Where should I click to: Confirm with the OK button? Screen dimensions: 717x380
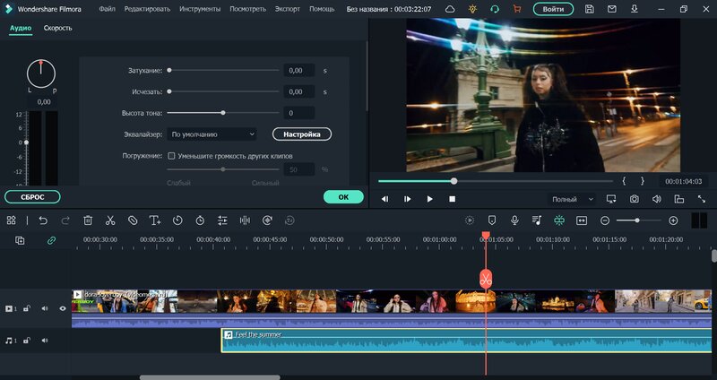(x=343, y=197)
